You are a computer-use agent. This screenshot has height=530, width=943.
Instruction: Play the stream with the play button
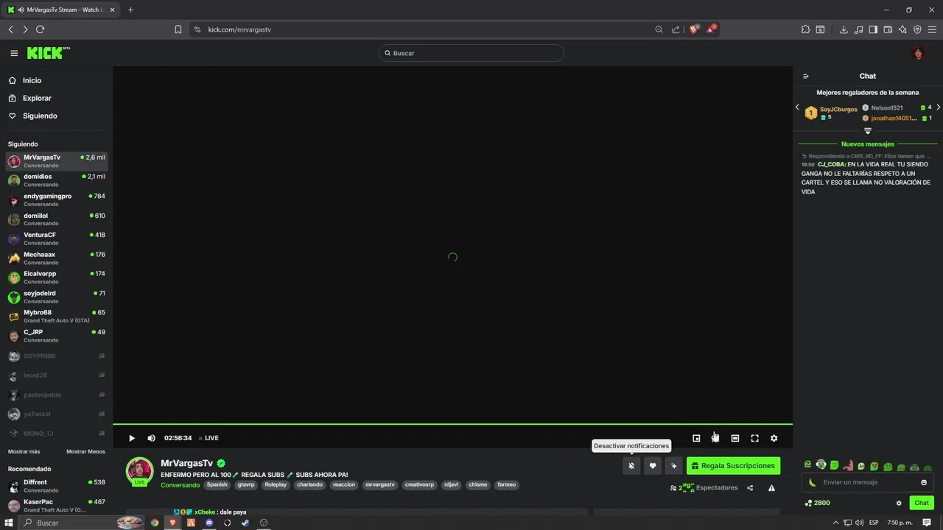132,438
